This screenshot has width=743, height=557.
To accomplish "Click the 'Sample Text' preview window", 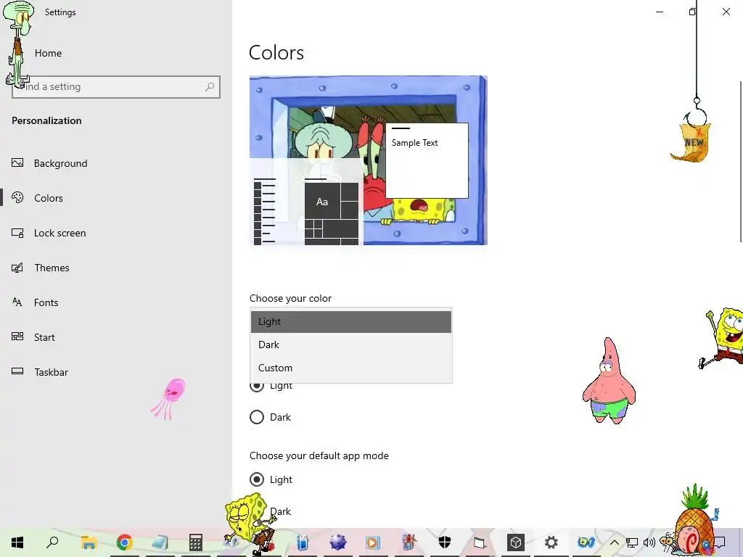I will [427, 160].
